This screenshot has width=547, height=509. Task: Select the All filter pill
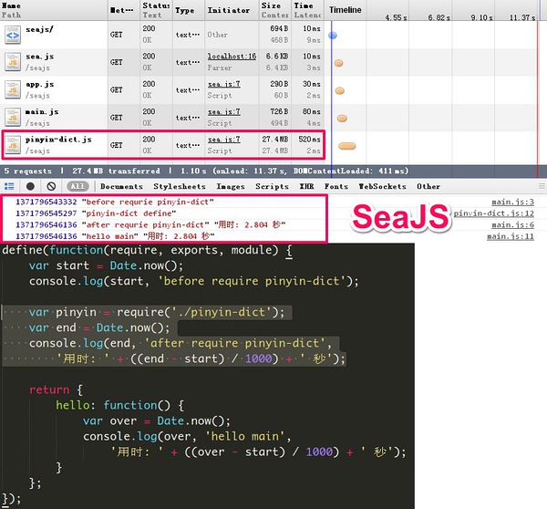(x=77, y=186)
